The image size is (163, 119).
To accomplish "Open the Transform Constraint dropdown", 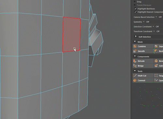I will tap(154, 31).
